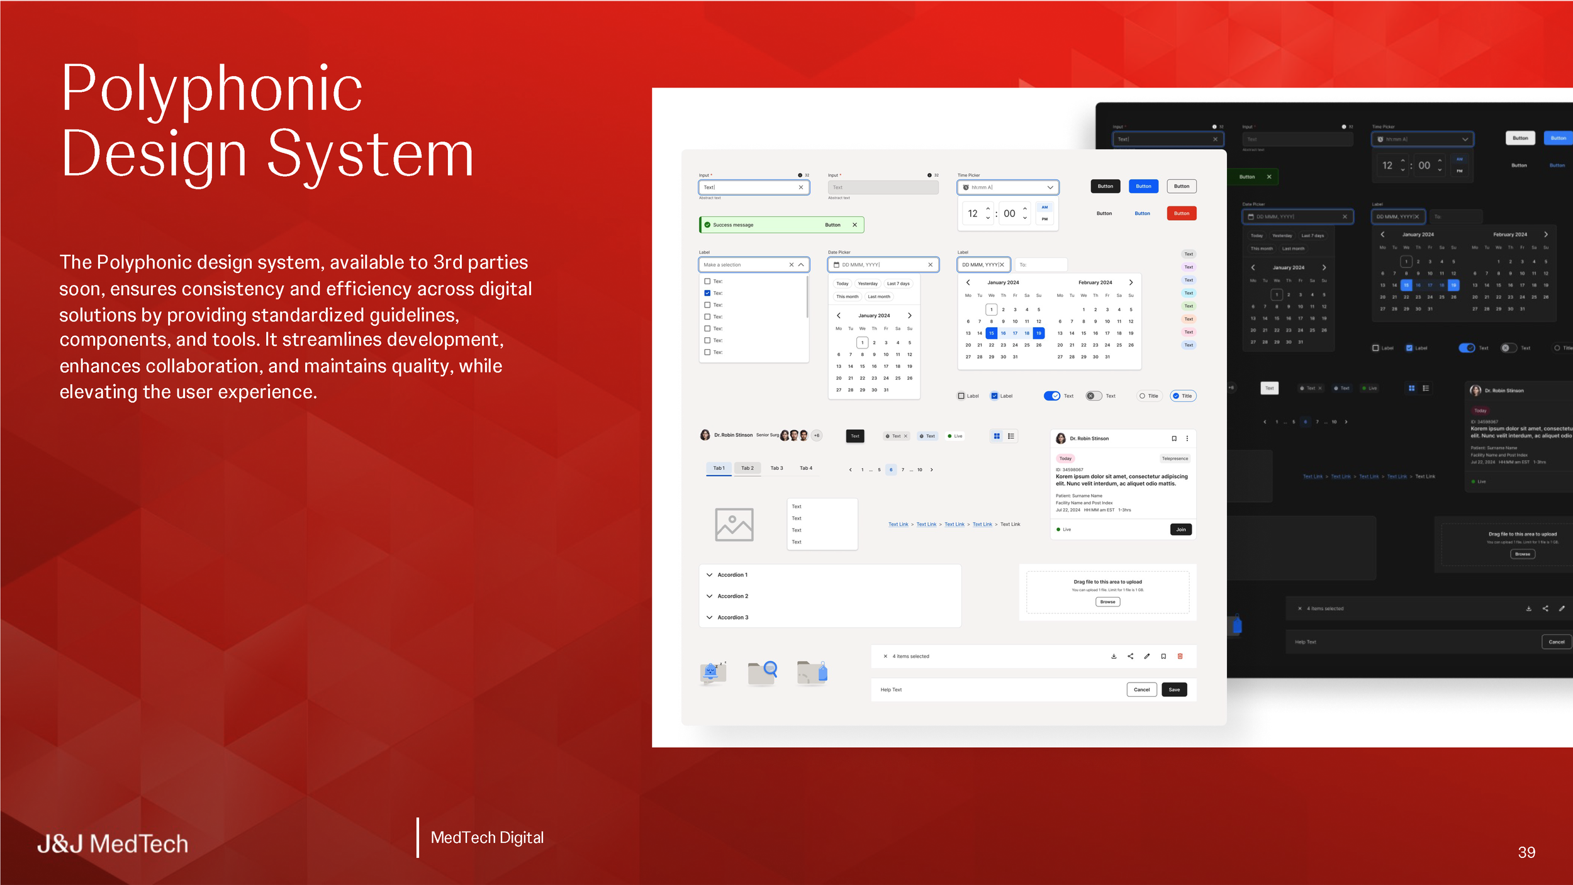This screenshot has height=885, width=1573.
Task: Click the download icon in selection bar
Action: (1114, 656)
